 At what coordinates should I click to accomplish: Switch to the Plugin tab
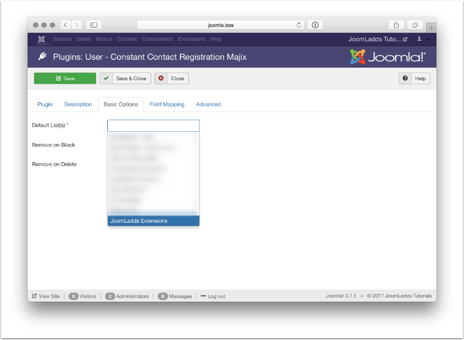(45, 104)
